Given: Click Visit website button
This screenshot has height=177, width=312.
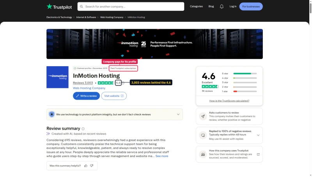Looking at the screenshot, I should pos(114,96).
